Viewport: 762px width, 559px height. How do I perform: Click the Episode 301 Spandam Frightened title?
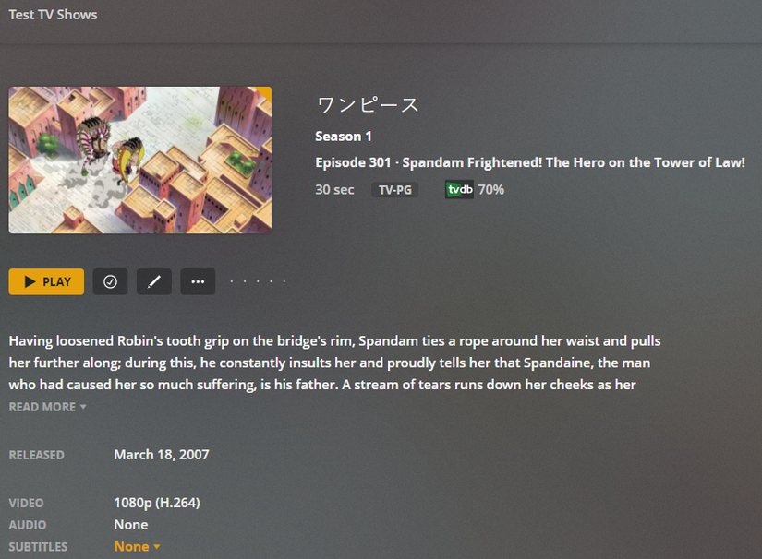point(530,162)
